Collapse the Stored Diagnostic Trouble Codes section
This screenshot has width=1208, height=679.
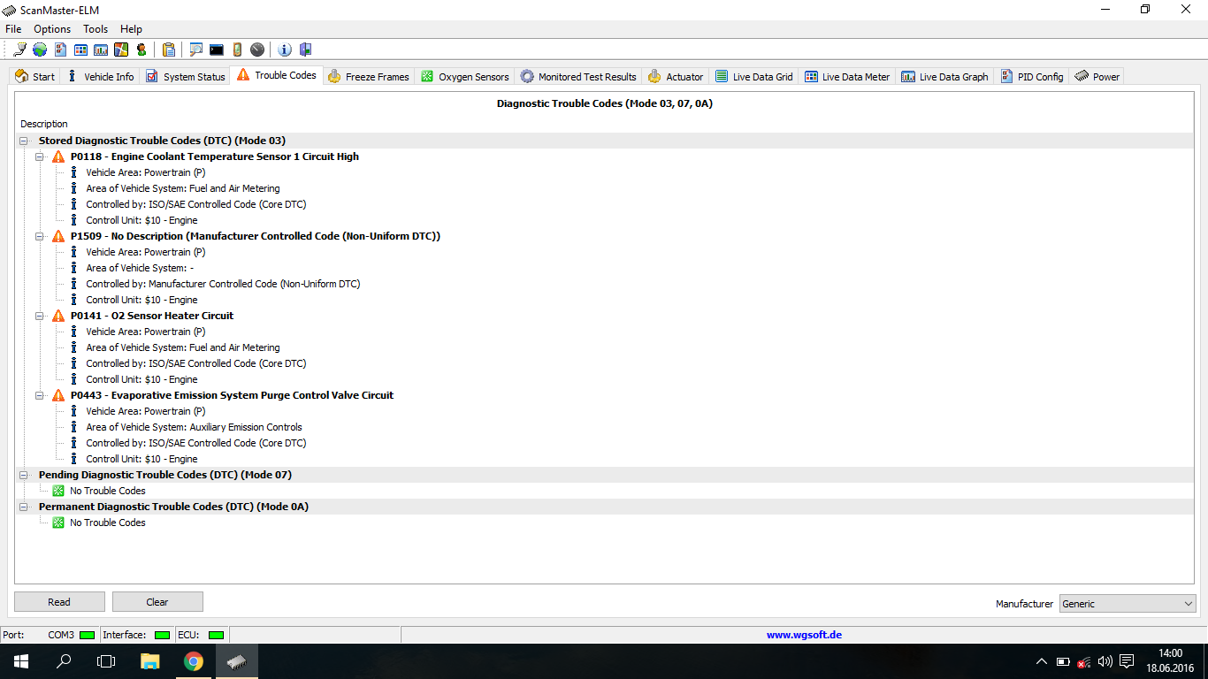[23, 141]
